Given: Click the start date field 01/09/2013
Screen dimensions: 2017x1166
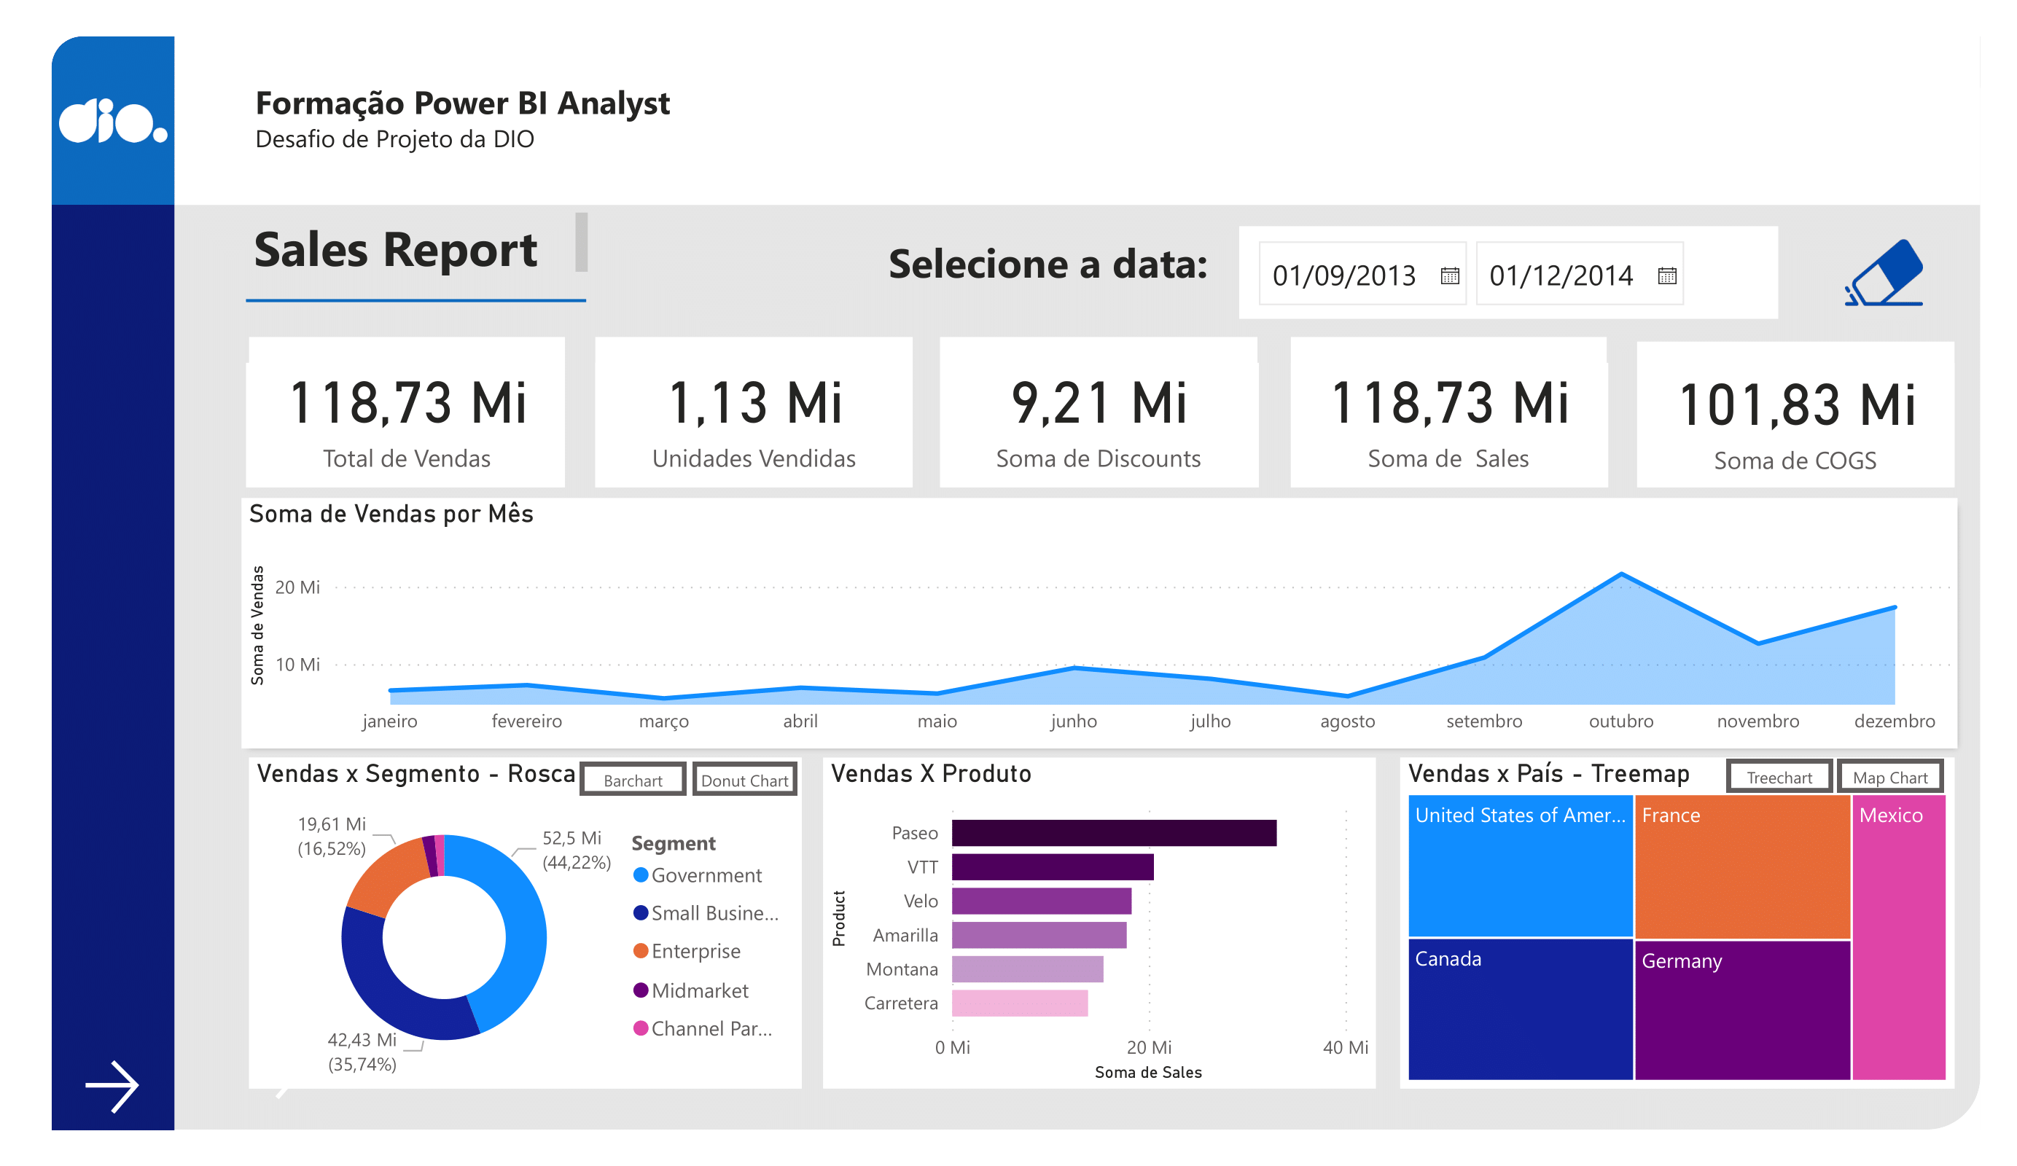Looking at the screenshot, I should pos(1345,276).
